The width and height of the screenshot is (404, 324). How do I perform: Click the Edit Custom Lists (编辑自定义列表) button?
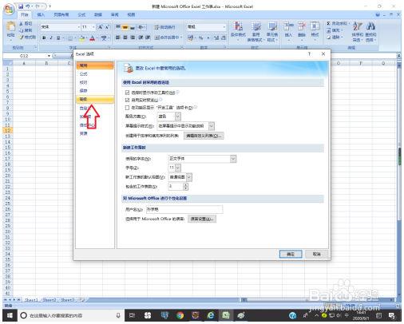tap(204, 136)
